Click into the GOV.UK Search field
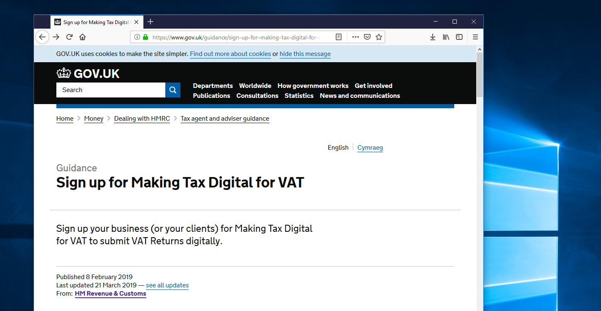 pyautogui.click(x=111, y=90)
